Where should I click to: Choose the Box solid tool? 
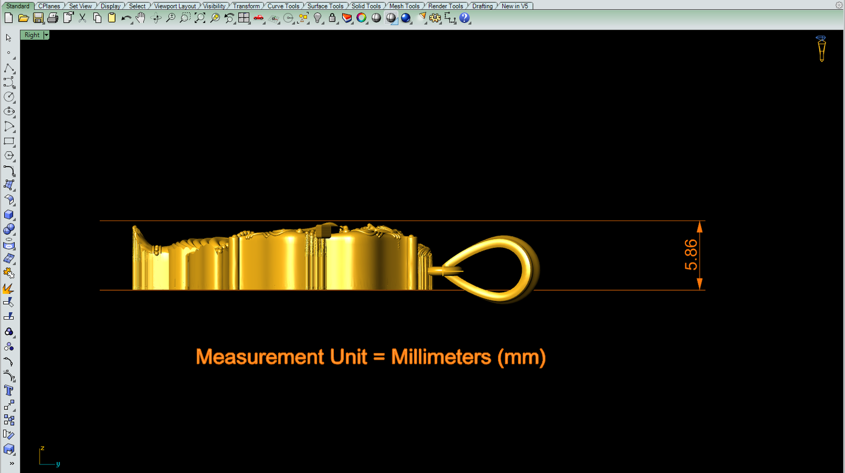(9, 215)
